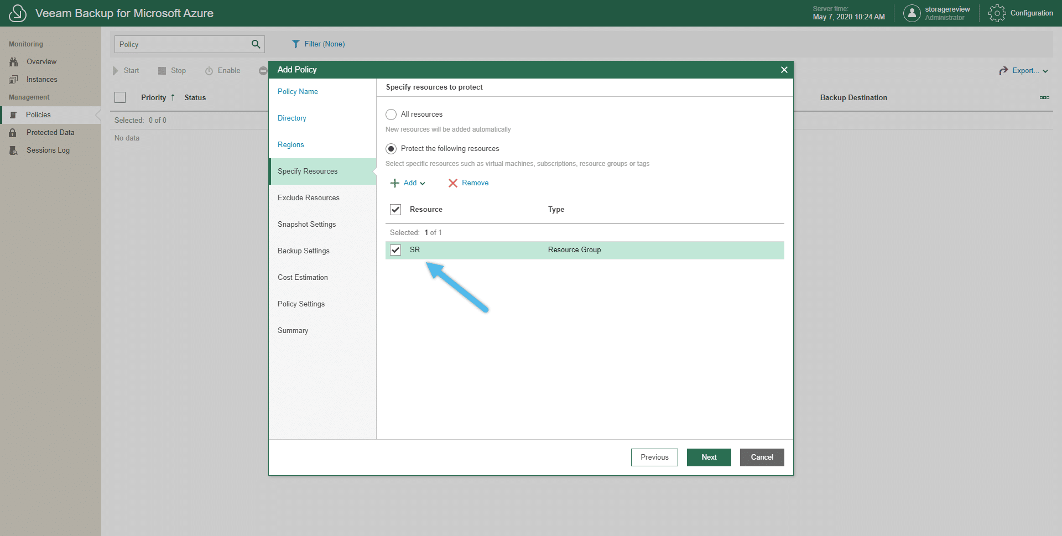1062x536 pixels.
Task: Click the Backup Destination column header
Action: [853, 98]
